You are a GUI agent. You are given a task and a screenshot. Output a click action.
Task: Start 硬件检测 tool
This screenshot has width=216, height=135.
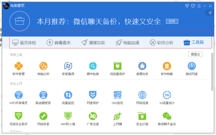(93, 69)
